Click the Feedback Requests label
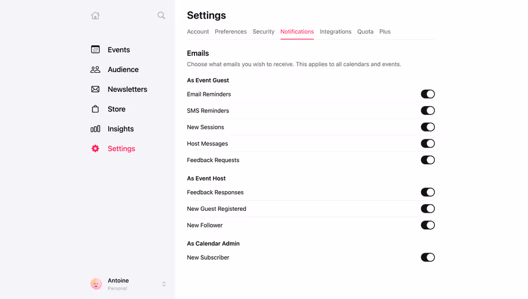The height and width of the screenshot is (299, 528). point(213,160)
